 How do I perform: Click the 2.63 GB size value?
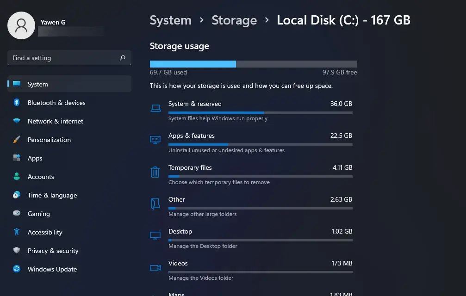click(341, 199)
